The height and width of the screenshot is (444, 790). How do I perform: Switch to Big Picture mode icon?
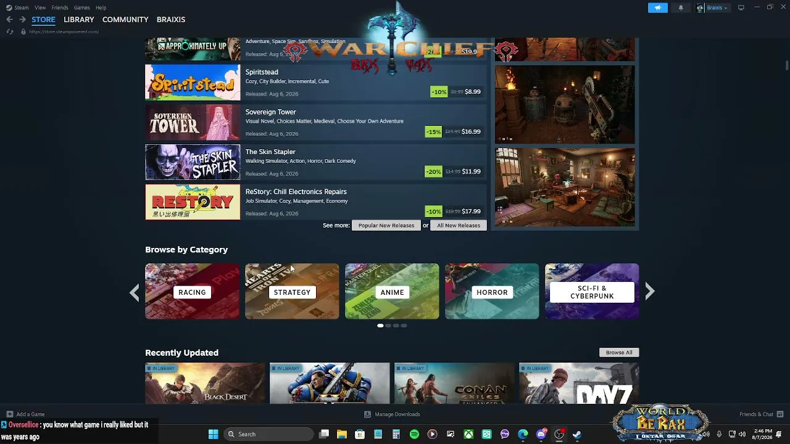pyautogui.click(x=741, y=7)
